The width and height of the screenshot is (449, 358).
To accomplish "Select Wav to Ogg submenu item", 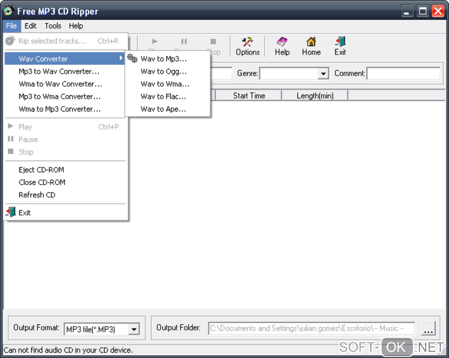I will [168, 72].
